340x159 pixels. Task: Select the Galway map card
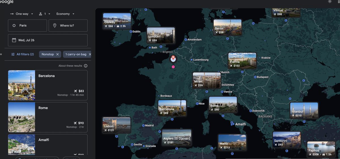tap(117, 21)
